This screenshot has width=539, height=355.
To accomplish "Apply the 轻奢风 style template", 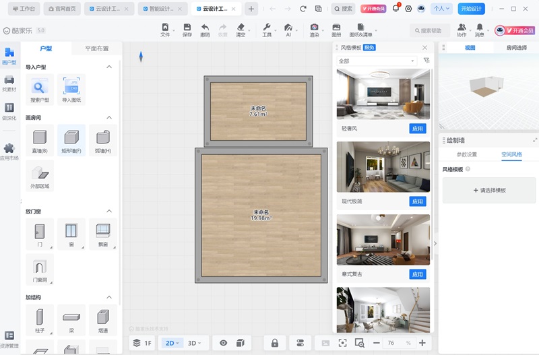I will pos(417,128).
